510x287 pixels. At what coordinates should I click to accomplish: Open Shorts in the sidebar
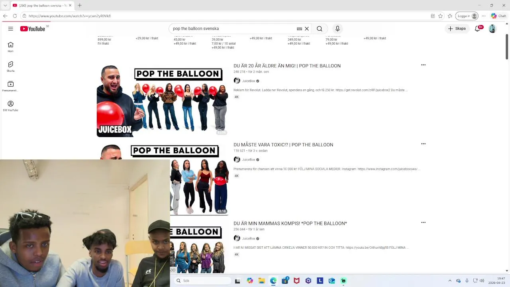click(x=10, y=67)
